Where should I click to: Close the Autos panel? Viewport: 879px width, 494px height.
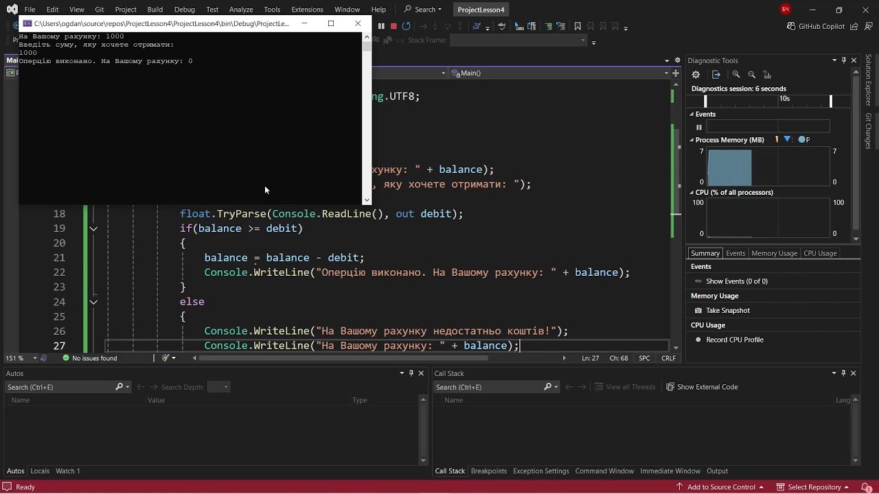click(421, 373)
